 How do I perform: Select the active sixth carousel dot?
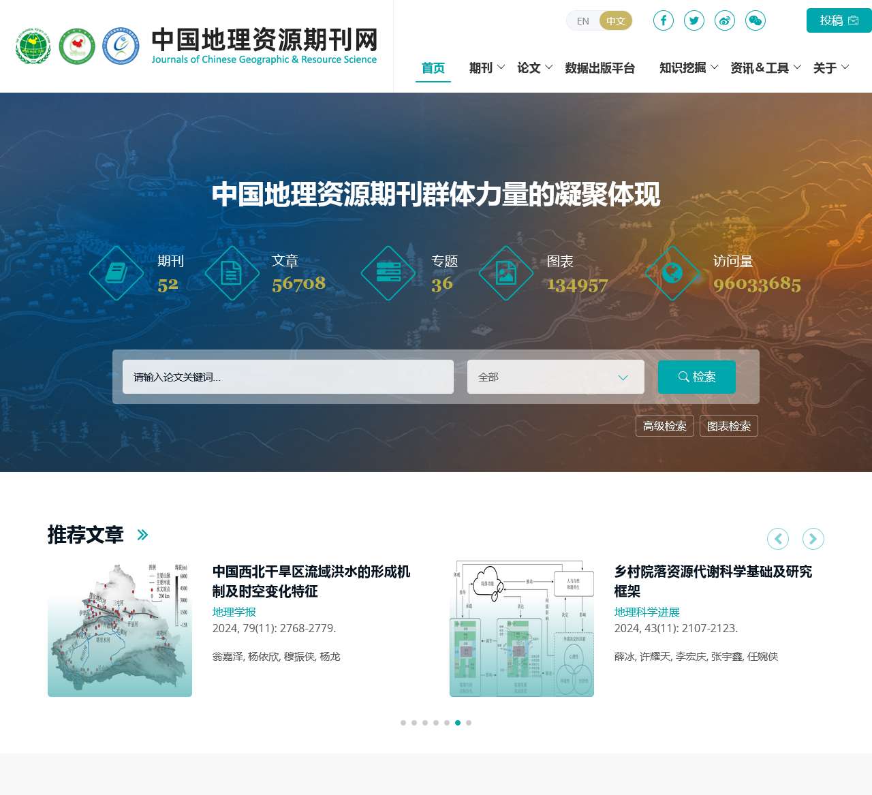(x=458, y=723)
